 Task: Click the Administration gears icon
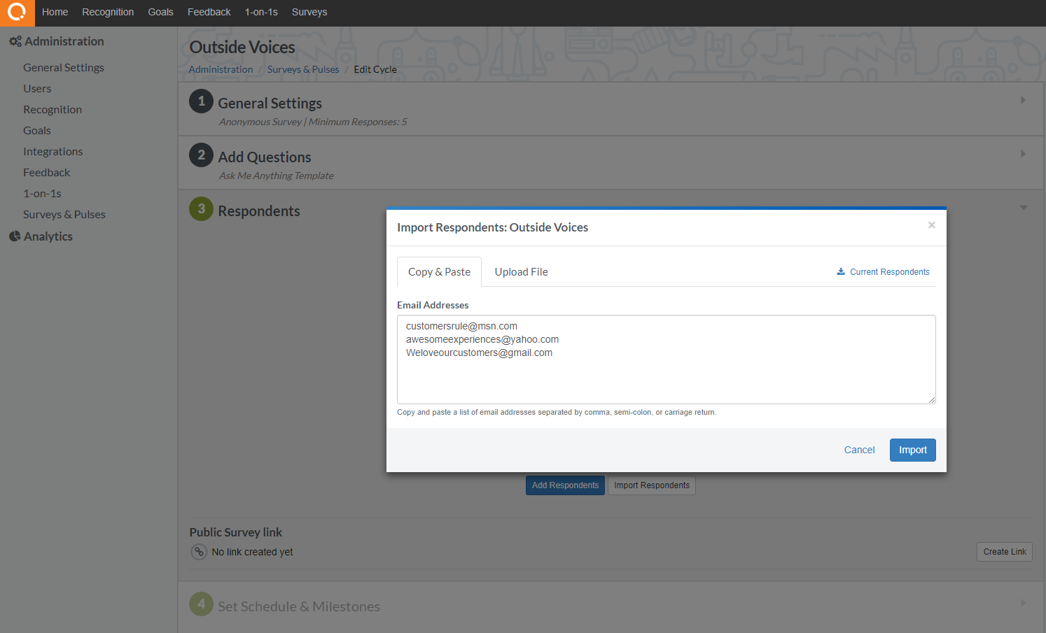[15, 41]
